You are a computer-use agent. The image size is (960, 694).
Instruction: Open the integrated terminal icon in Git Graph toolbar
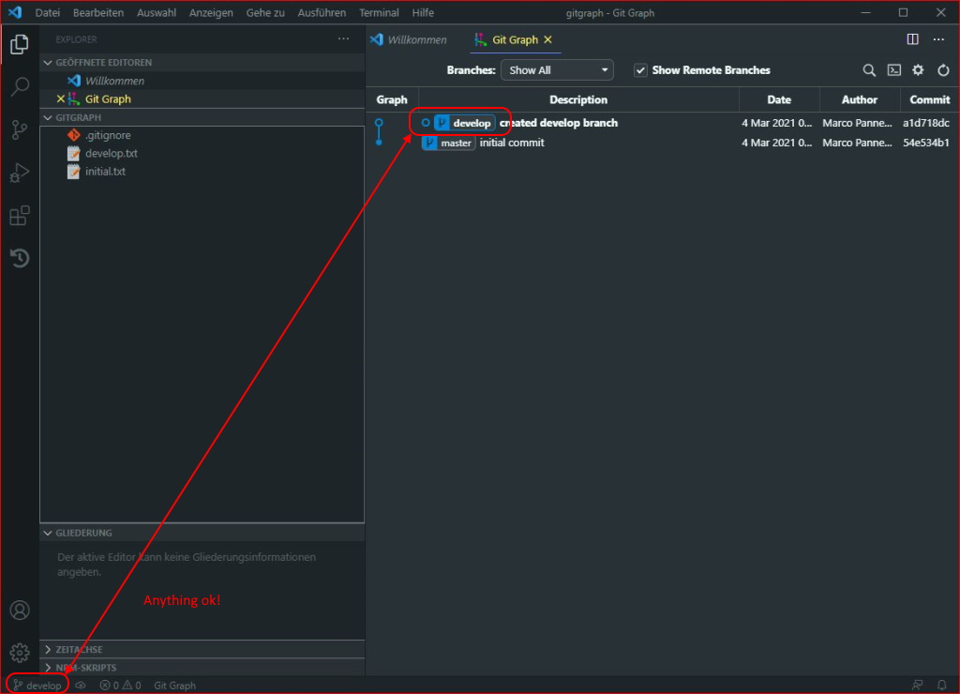(x=893, y=69)
